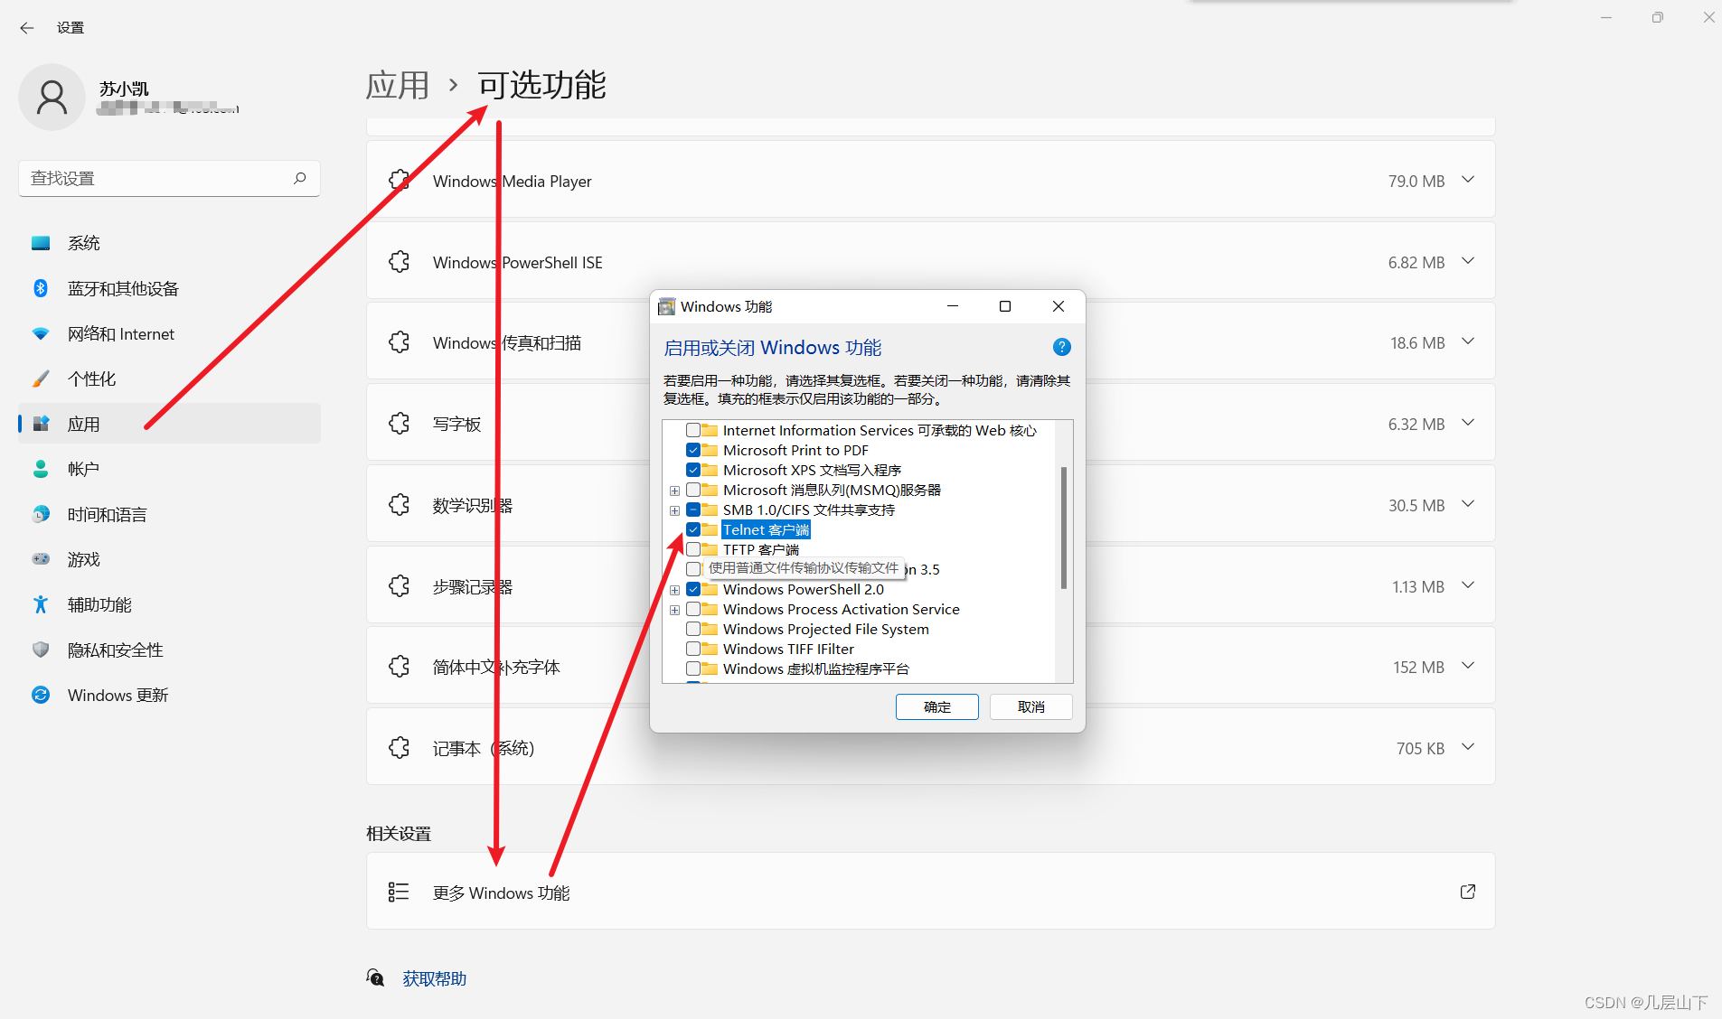The width and height of the screenshot is (1722, 1019).
Task: Click the blue help icon in Windows 功能 dialog
Action: (x=1062, y=347)
